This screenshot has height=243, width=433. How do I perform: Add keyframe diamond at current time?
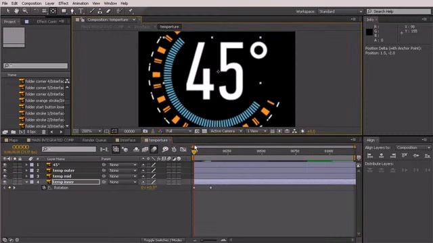(9, 188)
